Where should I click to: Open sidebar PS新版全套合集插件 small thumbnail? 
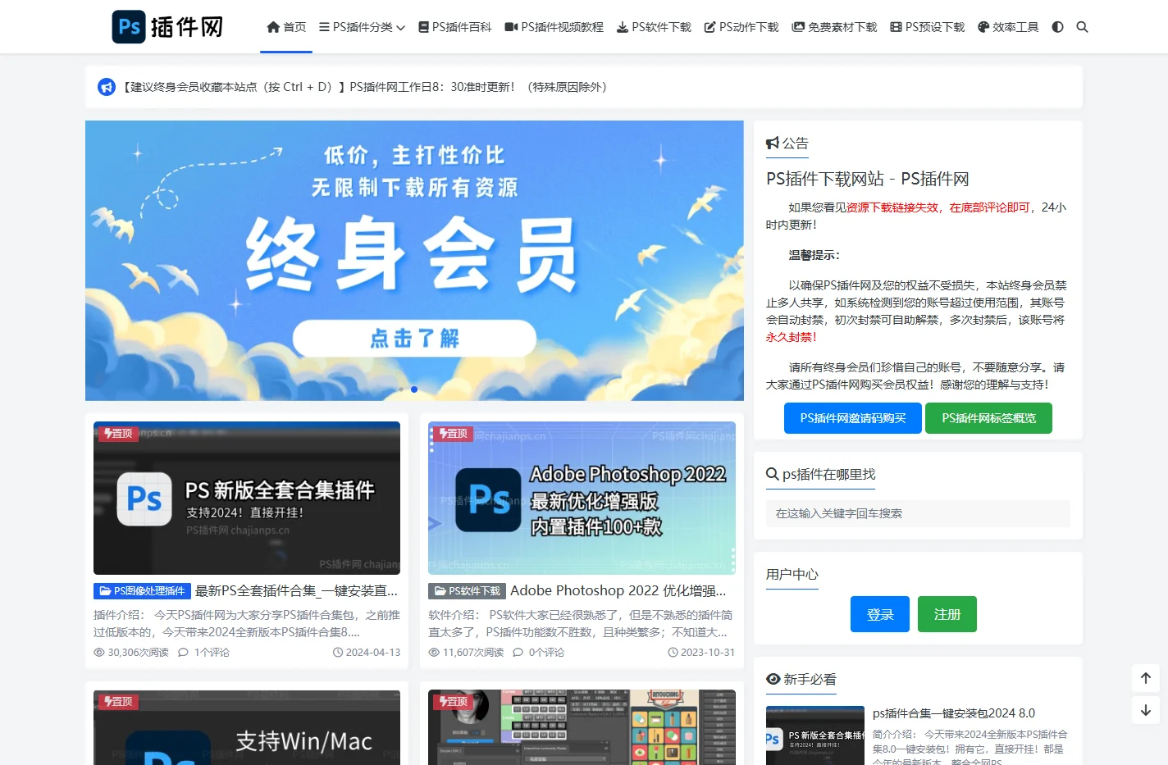click(x=815, y=735)
